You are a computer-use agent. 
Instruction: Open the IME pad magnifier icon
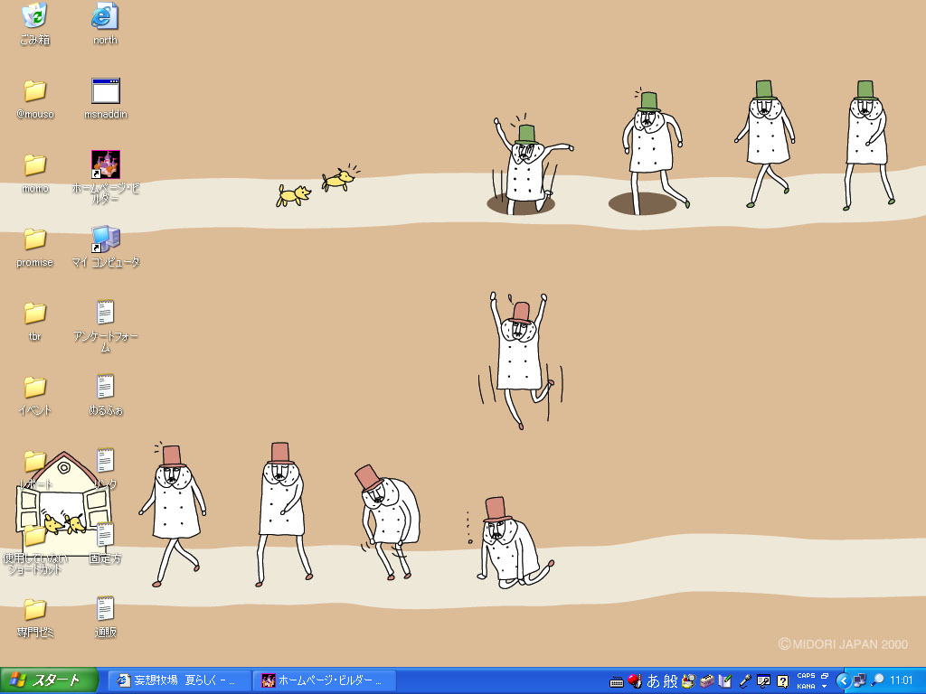click(x=688, y=681)
